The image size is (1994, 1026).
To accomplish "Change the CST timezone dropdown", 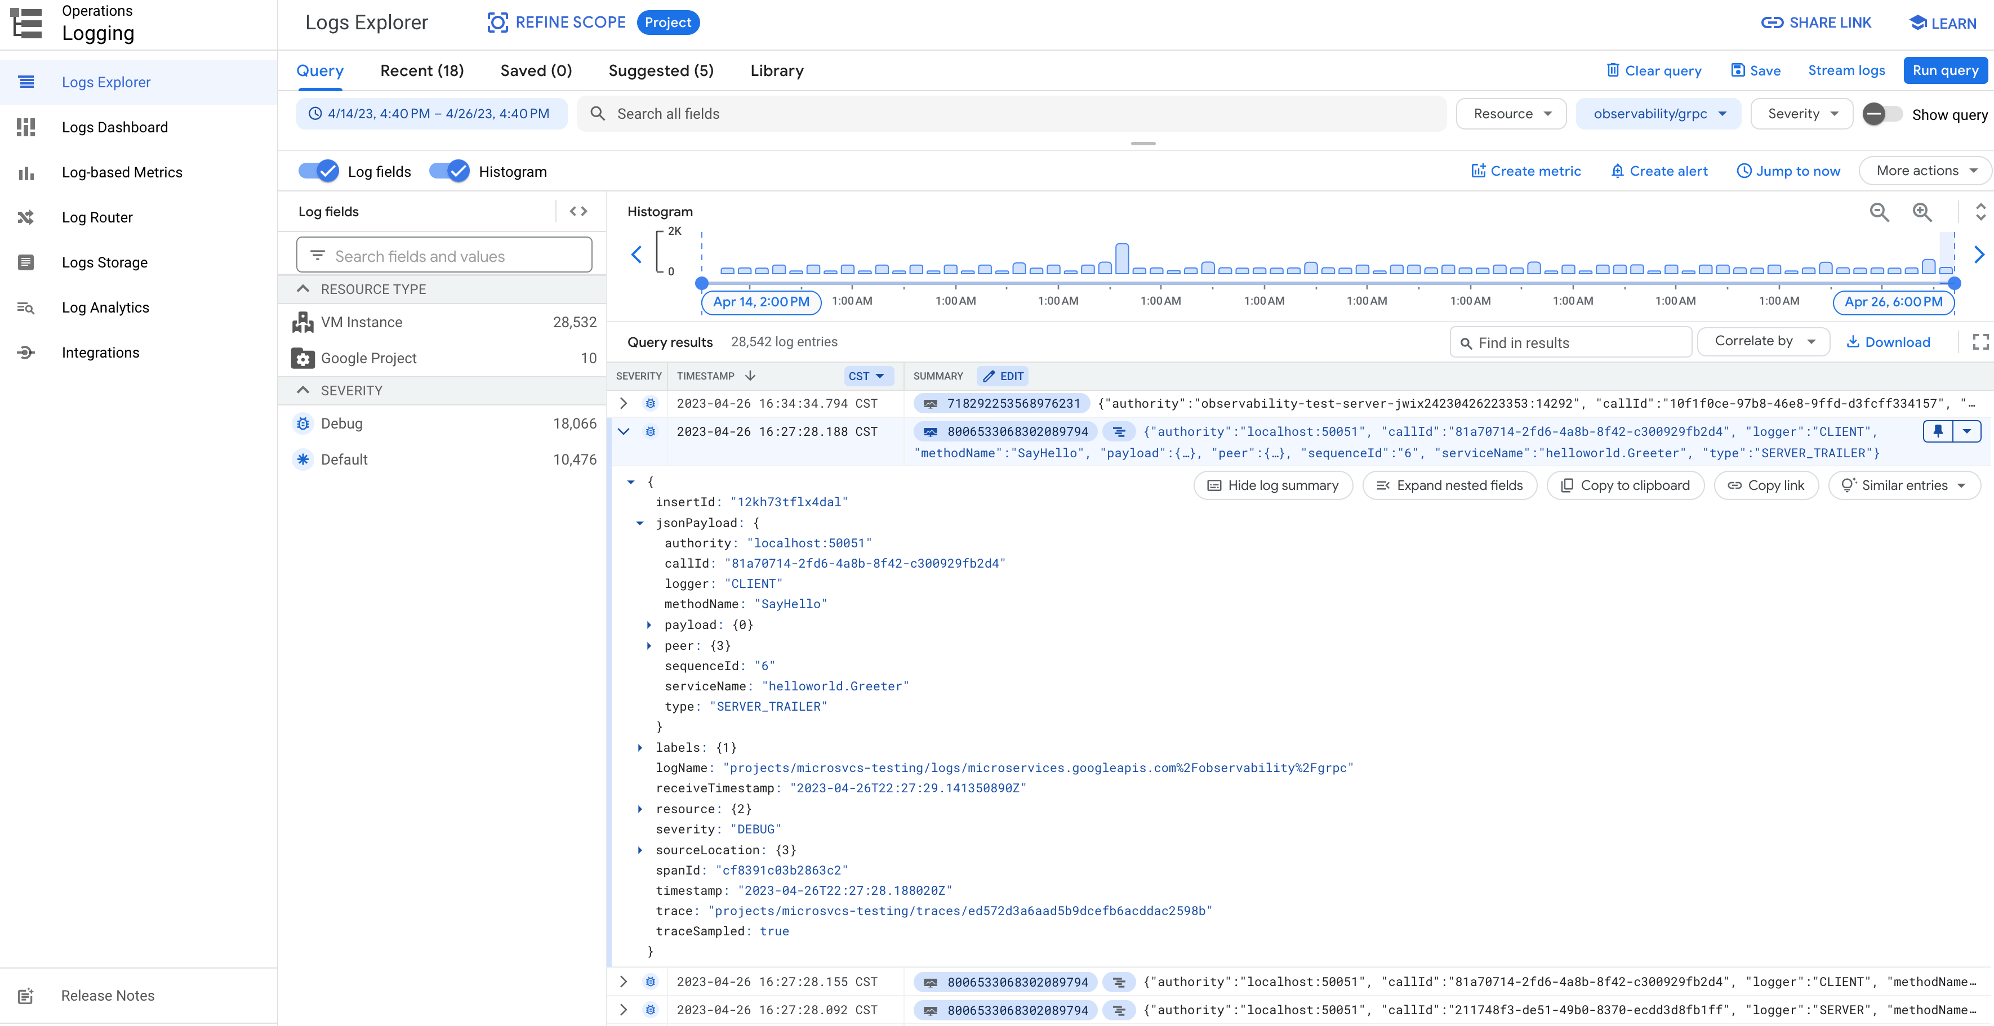I will pos(869,376).
